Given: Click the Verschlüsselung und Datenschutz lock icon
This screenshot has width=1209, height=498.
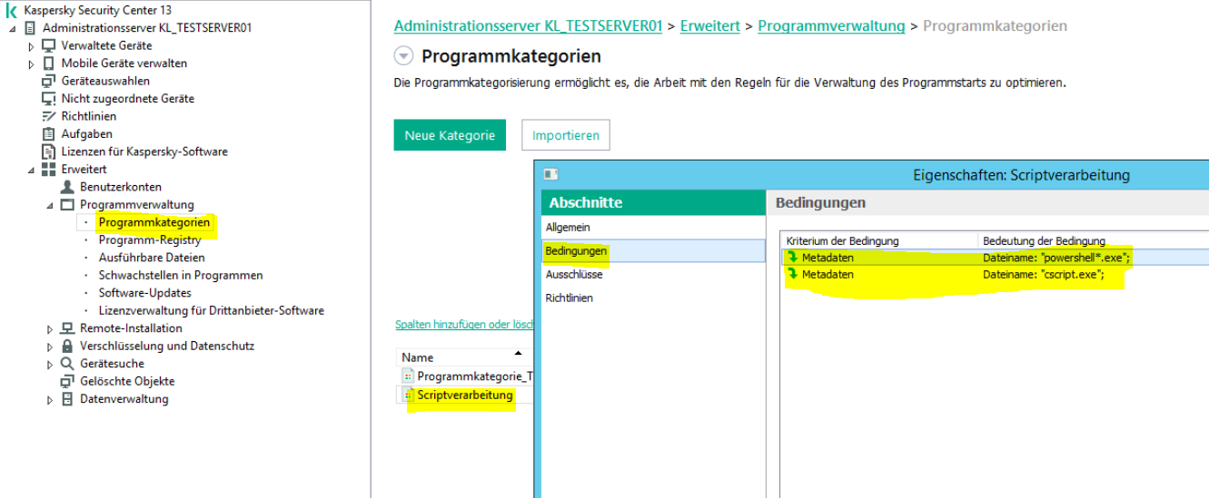Looking at the screenshot, I should coord(67,346).
